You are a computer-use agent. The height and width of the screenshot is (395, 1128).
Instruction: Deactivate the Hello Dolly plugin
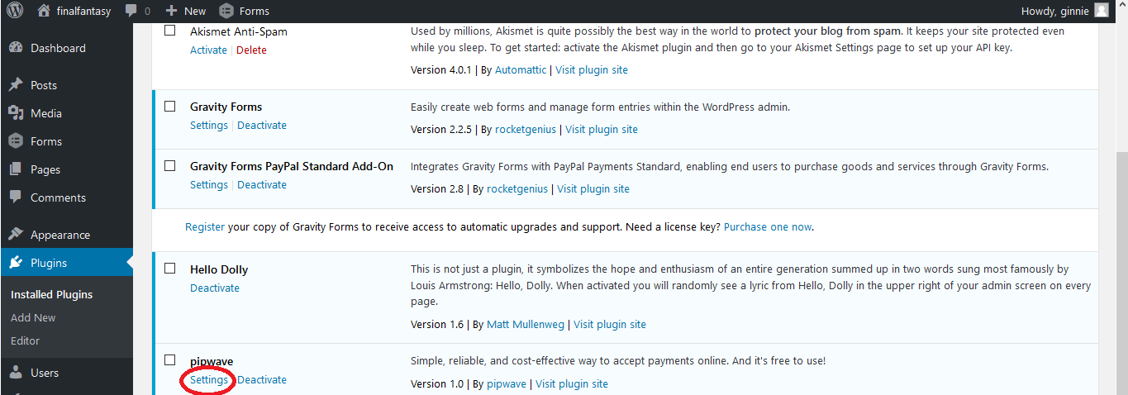[x=215, y=288]
